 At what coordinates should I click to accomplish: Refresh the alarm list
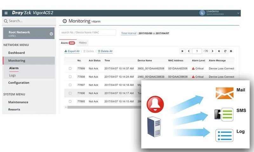tap(225, 51)
